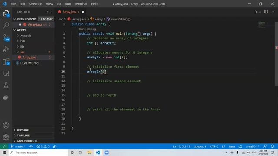Click the eye icon in status bar
This screenshot has width=278, height=156.
(x=31, y=146)
